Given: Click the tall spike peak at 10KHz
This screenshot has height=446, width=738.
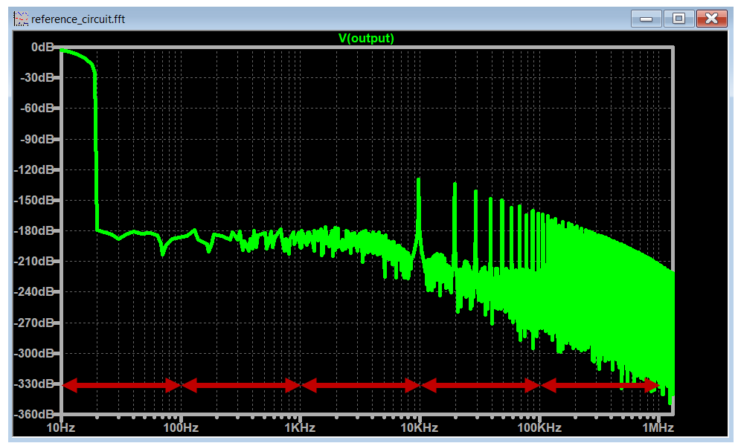Looking at the screenshot, I should pos(419,181).
